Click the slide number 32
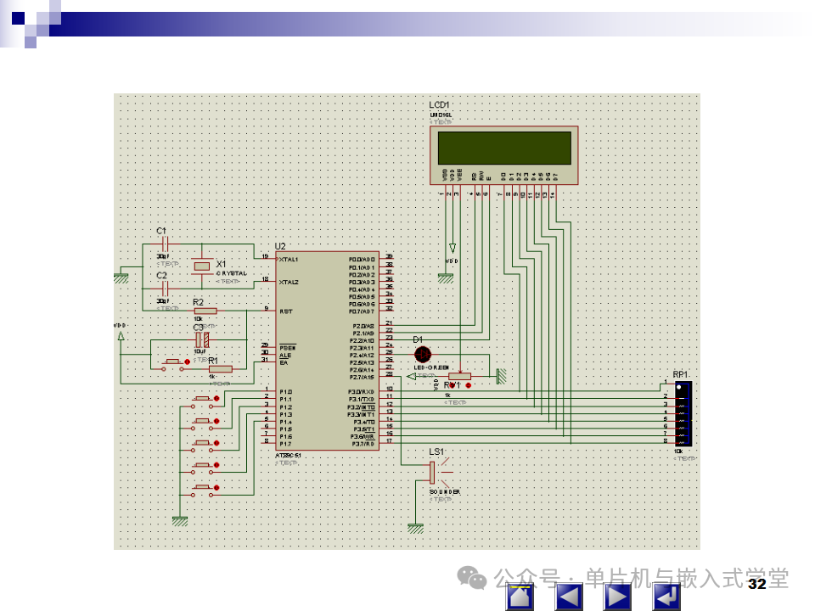815x611 pixels. 756,584
